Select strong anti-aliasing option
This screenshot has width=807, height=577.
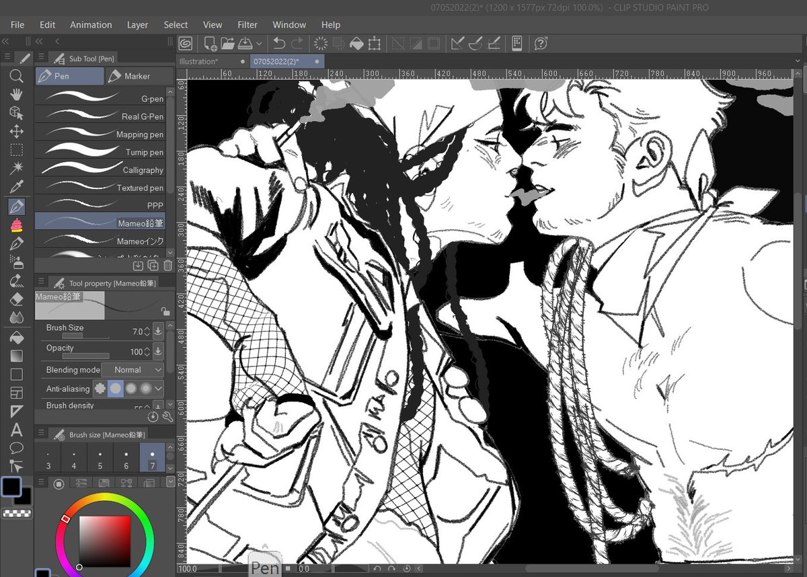(x=145, y=388)
